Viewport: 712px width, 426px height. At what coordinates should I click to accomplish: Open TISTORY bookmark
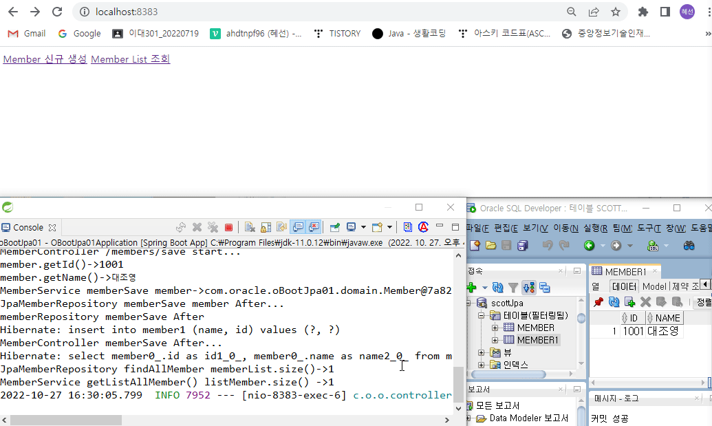[337, 34]
